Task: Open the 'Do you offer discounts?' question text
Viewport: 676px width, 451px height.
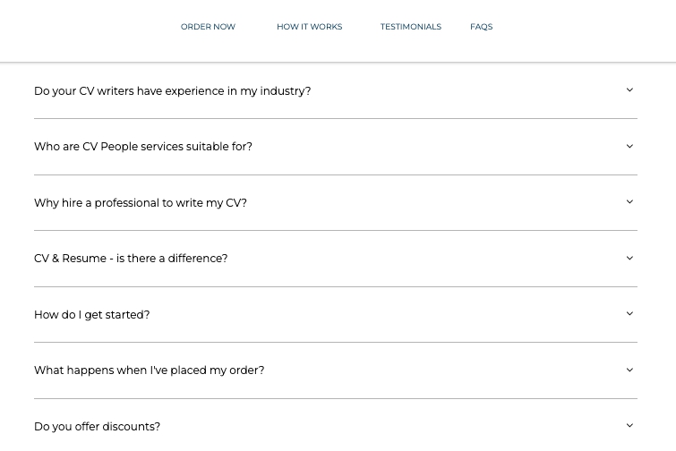Action: coord(97,427)
